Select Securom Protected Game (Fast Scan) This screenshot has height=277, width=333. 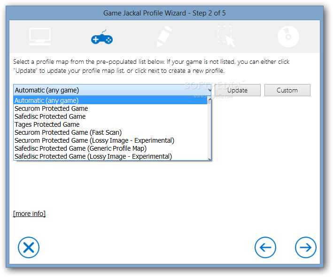click(110, 132)
